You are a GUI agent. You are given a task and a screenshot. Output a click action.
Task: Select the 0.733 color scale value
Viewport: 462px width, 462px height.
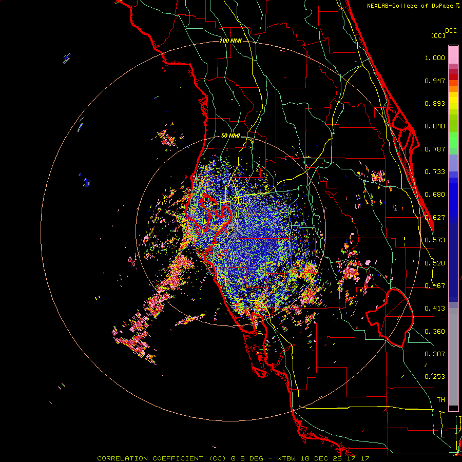tap(435, 172)
